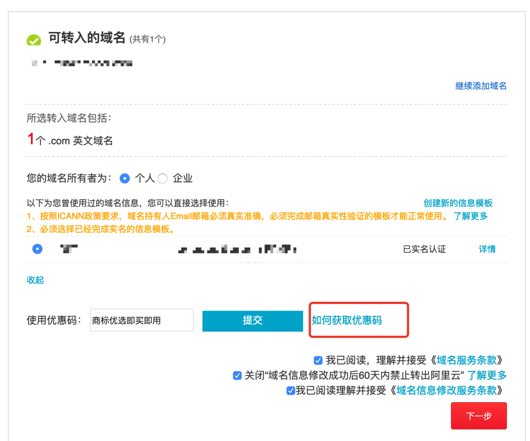
Task: Toggle the 60天内禁止转出阿里云 checkbox
Action: (237, 376)
